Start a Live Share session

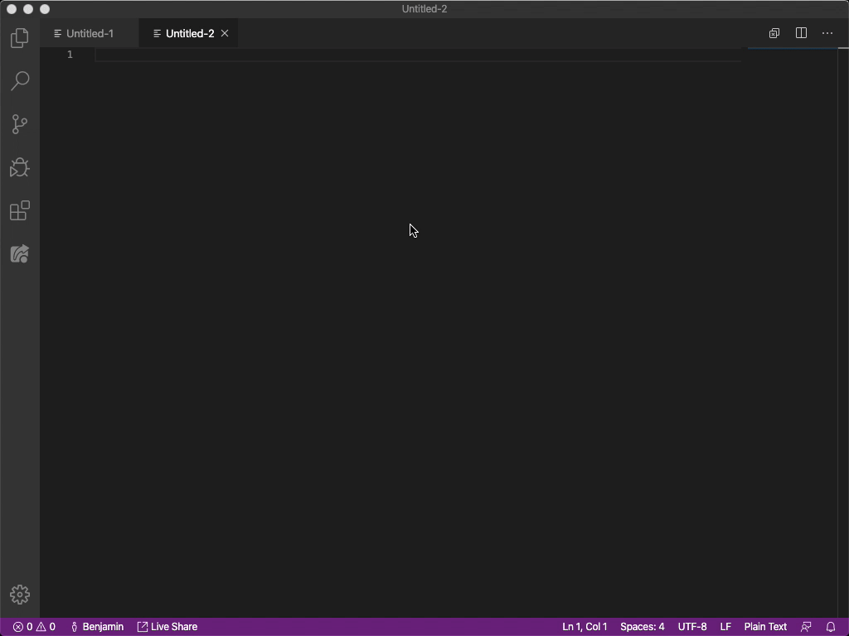167,627
